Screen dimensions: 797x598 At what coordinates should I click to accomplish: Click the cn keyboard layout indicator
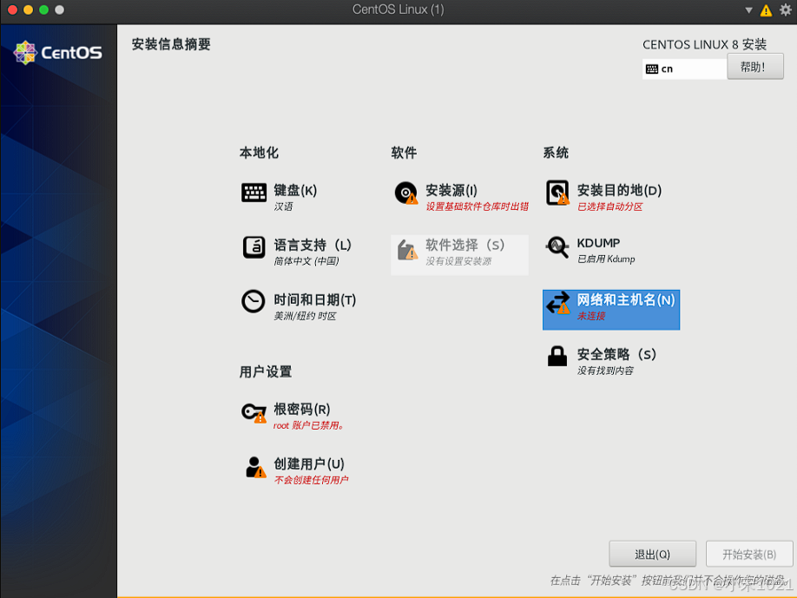pyautogui.click(x=684, y=69)
